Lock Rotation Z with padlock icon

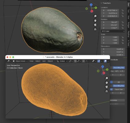coord(123,28)
